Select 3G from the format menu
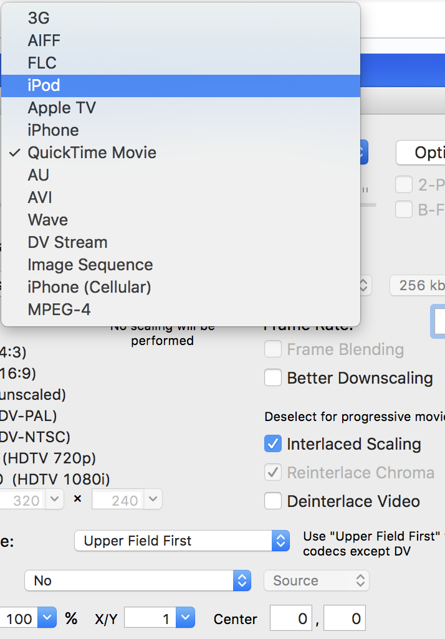The height and width of the screenshot is (639, 445). pyautogui.click(x=181, y=18)
